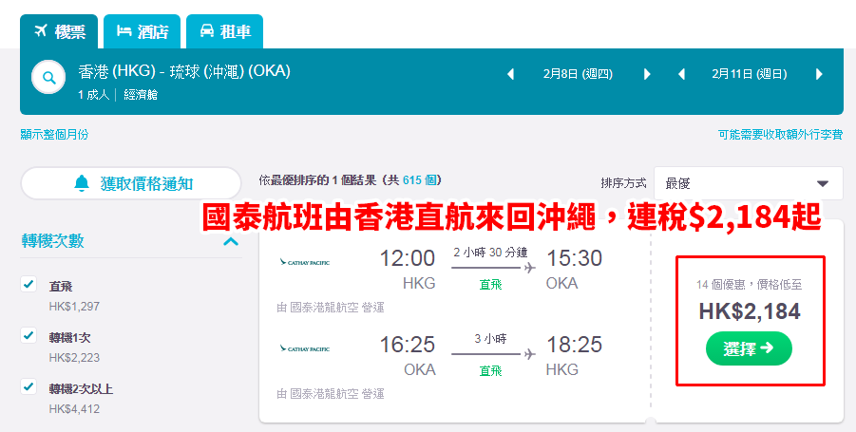Click the 18:25 HKG arrival time
The height and width of the screenshot is (432, 856).
(x=574, y=345)
